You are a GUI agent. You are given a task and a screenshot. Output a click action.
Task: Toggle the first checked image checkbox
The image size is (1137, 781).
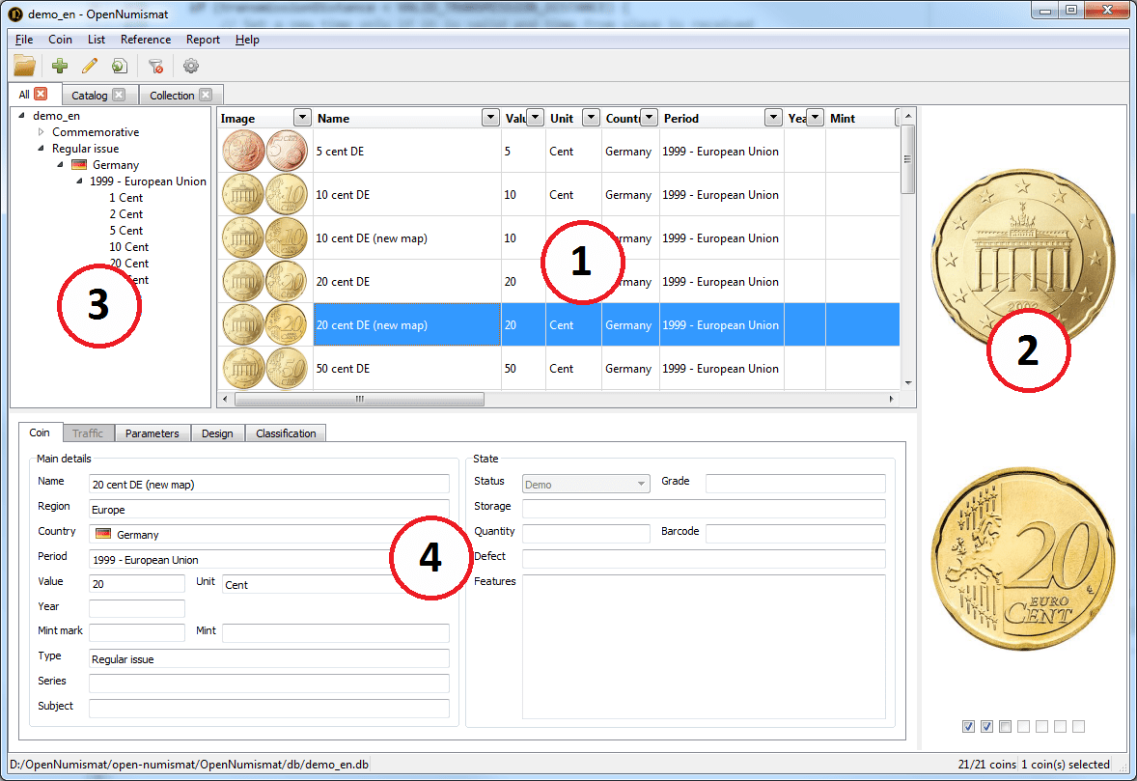pos(968,727)
